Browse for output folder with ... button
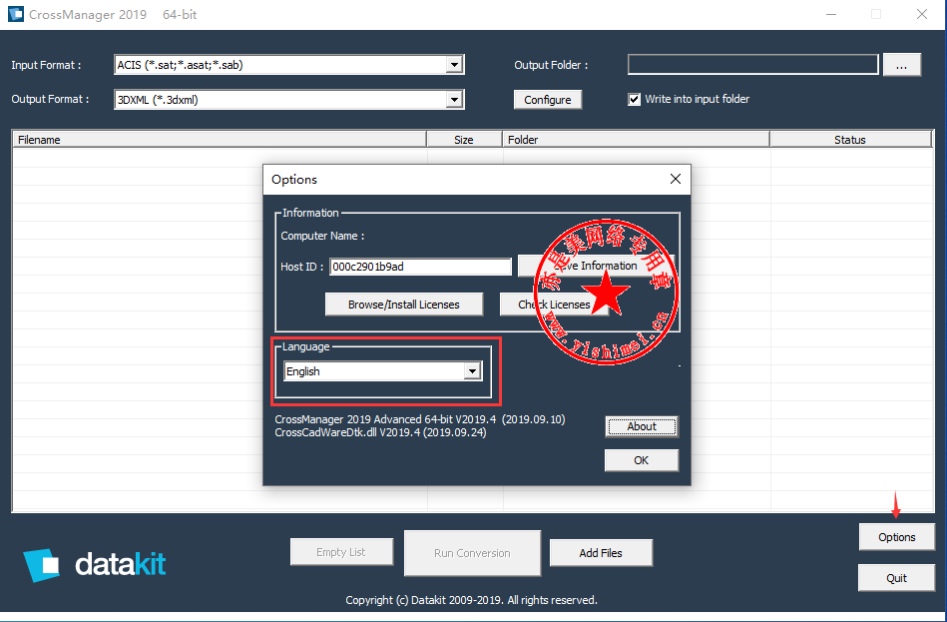Screen dimensions: 947x622 (x=901, y=65)
